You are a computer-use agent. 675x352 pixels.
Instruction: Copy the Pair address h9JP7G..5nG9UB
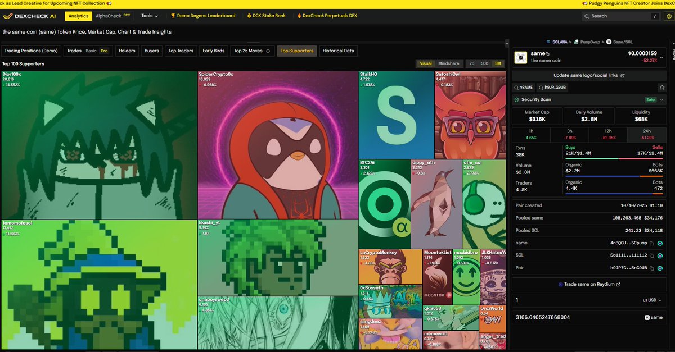point(651,268)
